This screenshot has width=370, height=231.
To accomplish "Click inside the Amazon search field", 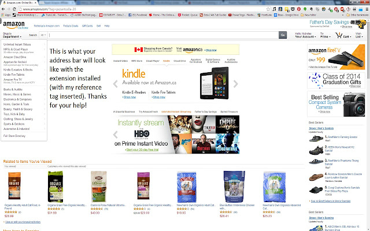I will click(163, 35).
